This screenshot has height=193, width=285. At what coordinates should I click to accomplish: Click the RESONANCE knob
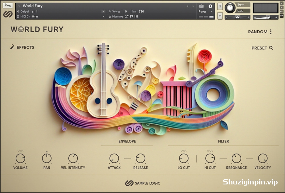(x=236, y=158)
